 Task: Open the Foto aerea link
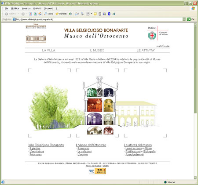(x=36, y=155)
